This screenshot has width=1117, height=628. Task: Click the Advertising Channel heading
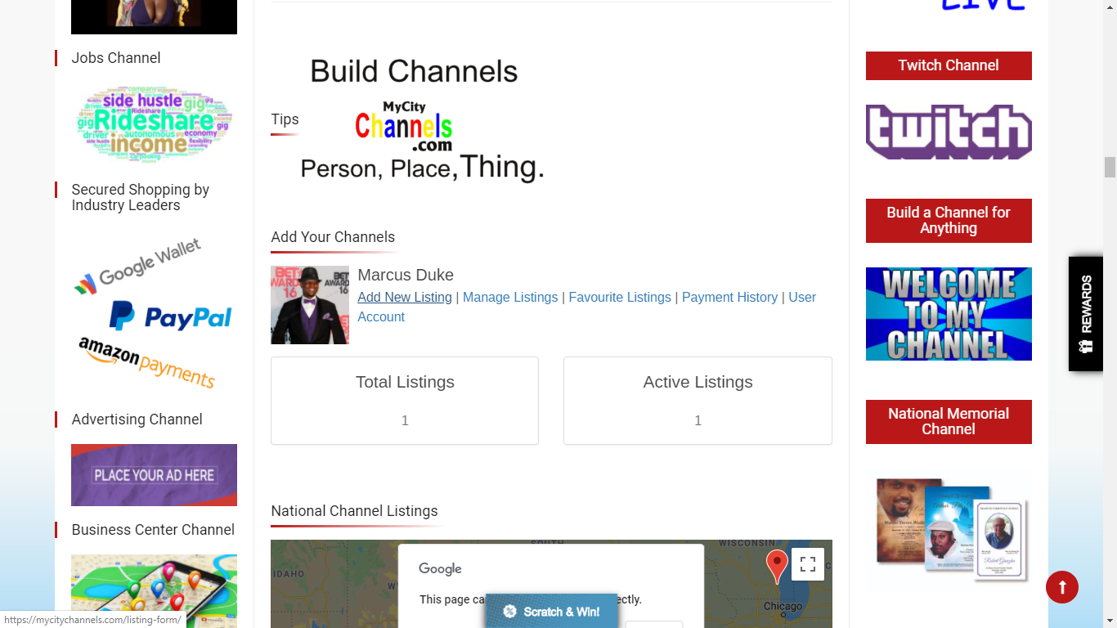point(137,419)
